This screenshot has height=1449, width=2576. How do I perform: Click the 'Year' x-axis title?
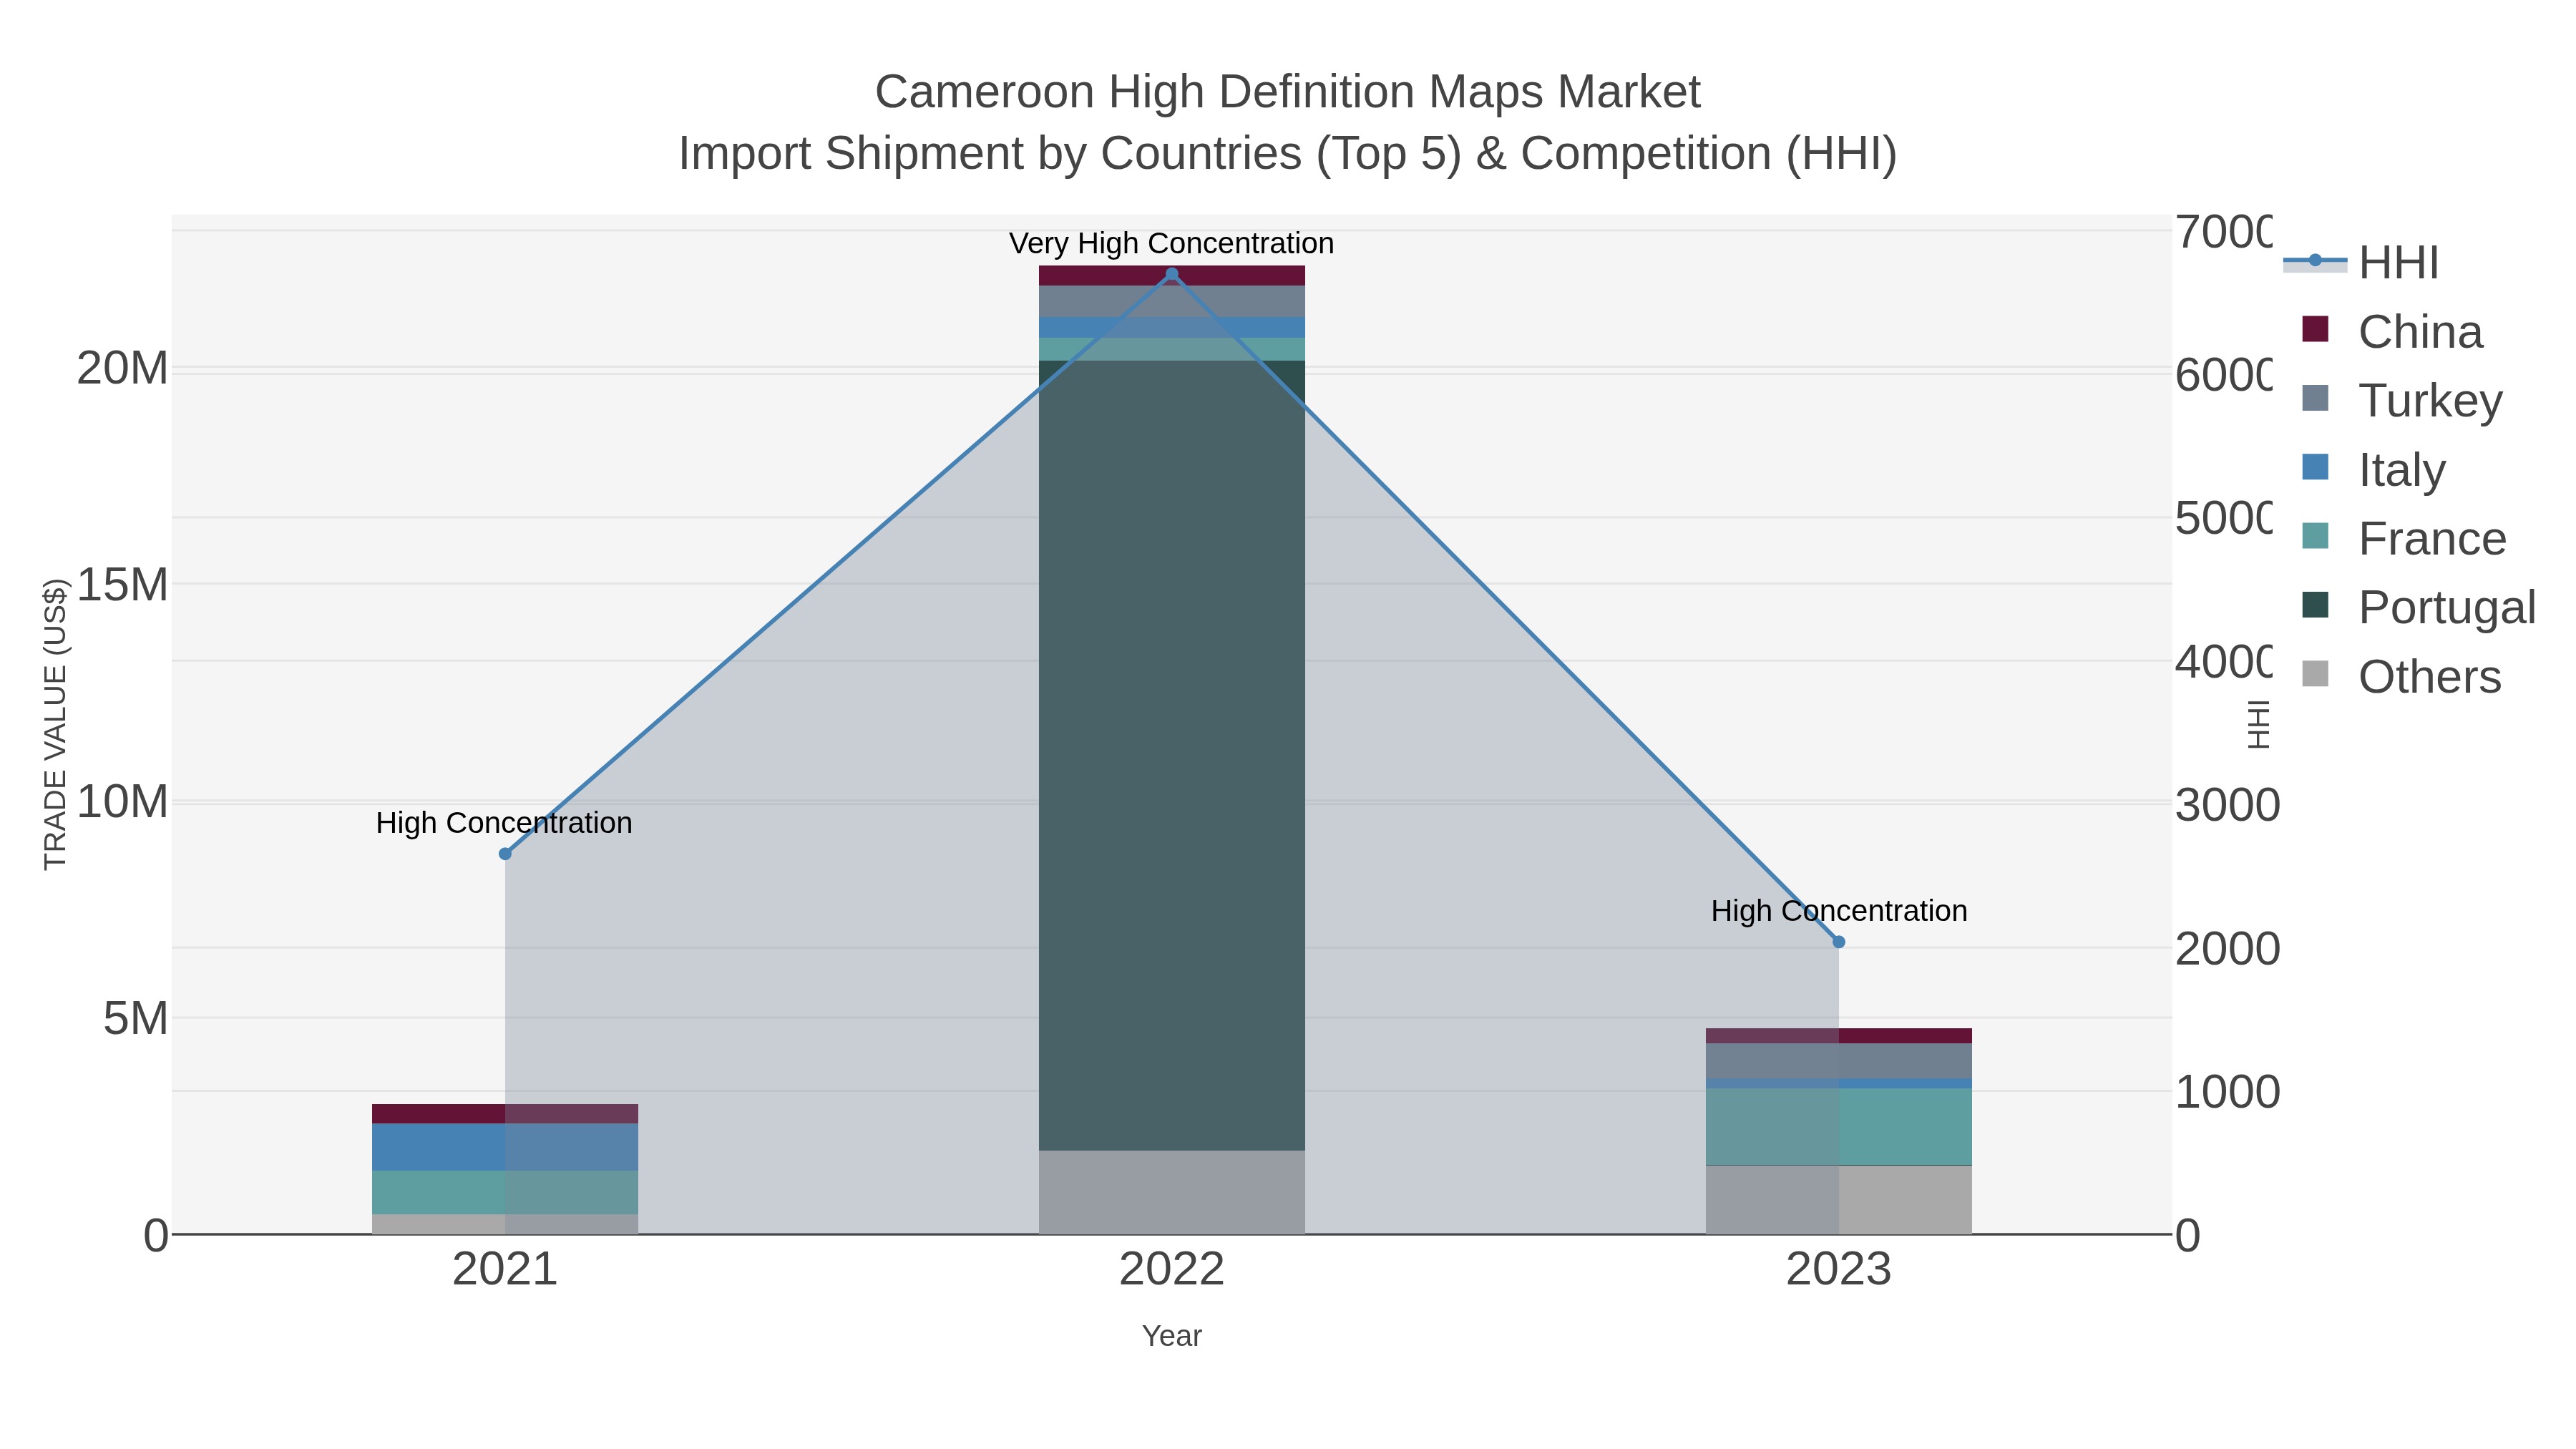(1172, 1336)
